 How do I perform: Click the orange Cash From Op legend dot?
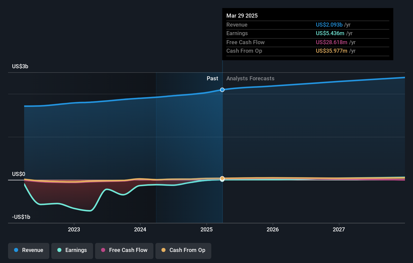(163, 250)
